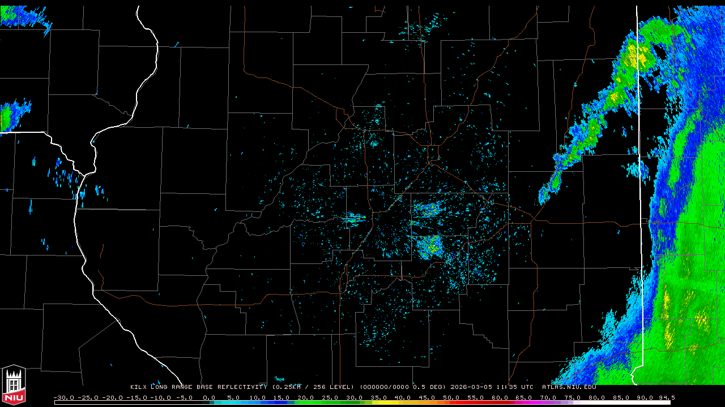The height and width of the screenshot is (407, 725).
Task: Click the 2026-03-05 date label
Action: pos(471,387)
